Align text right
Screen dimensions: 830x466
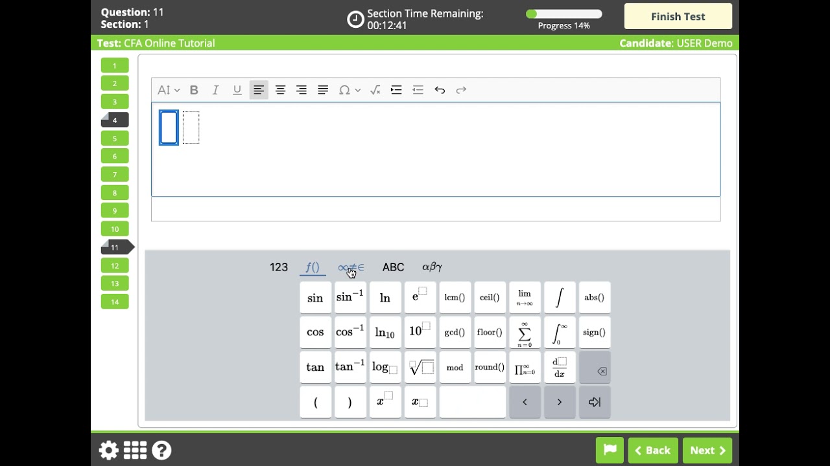tap(302, 90)
